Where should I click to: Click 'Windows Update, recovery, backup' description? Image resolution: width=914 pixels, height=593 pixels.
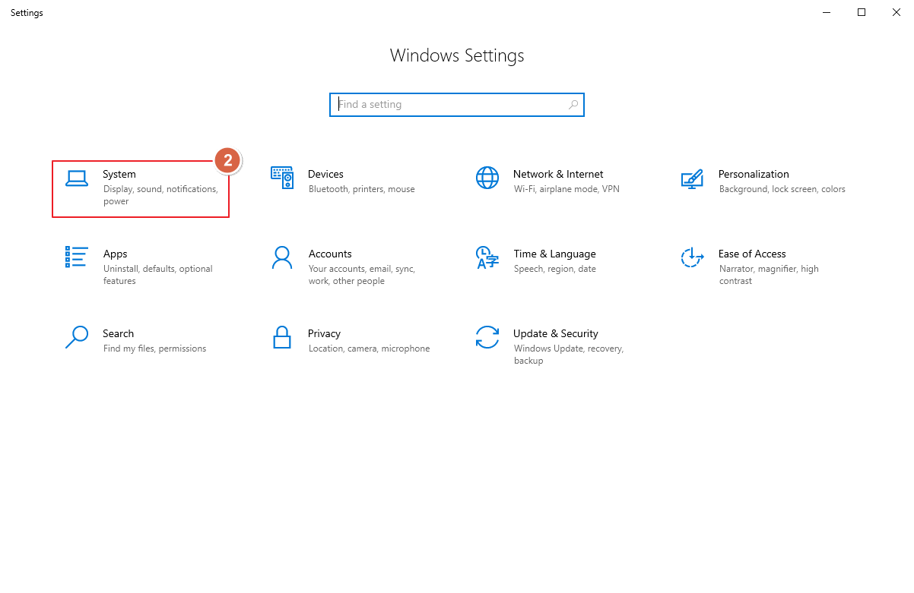coord(569,355)
